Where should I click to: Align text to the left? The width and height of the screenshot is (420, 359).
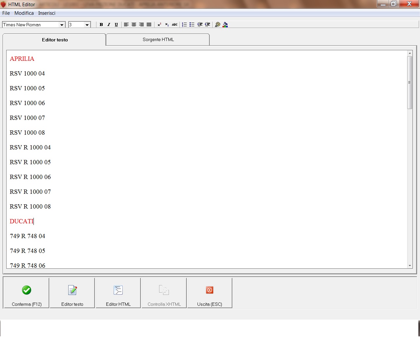(x=126, y=25)
